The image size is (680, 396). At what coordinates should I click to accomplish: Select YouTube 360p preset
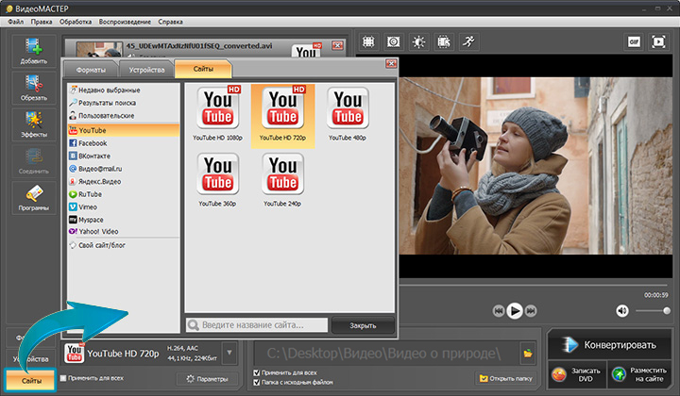[x=218, y=179]
